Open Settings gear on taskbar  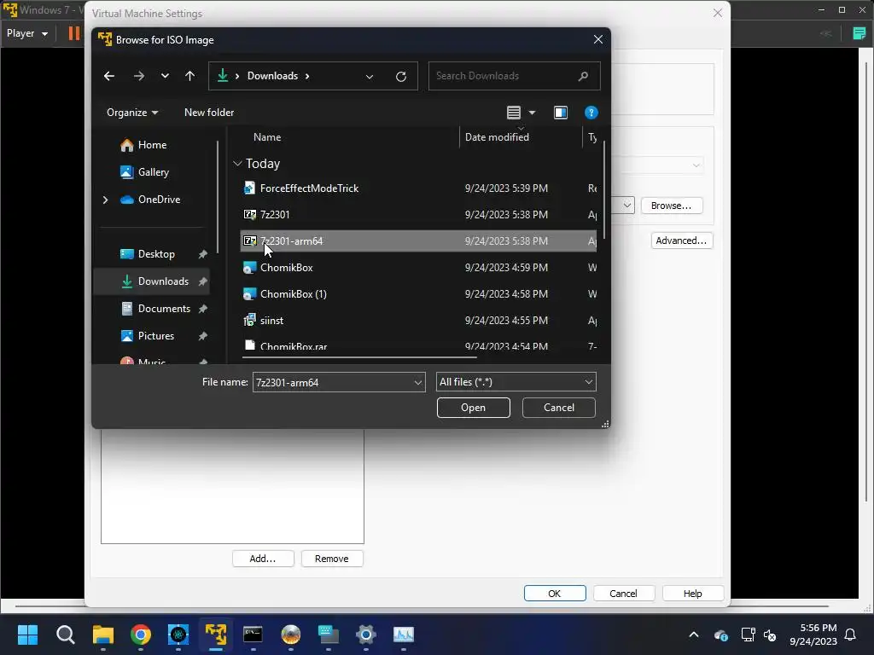[x=365, y=635]
